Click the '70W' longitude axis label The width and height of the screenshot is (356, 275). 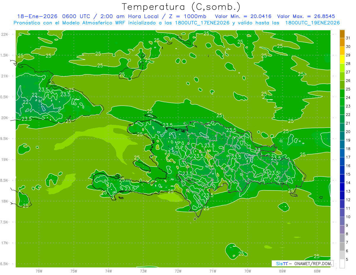coord(248,271)
